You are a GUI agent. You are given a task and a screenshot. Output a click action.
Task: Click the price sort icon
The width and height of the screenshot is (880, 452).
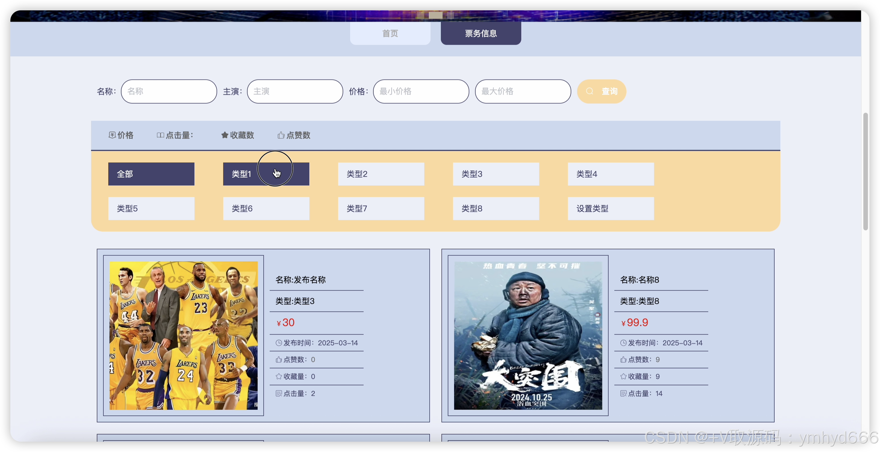(112, 135)
